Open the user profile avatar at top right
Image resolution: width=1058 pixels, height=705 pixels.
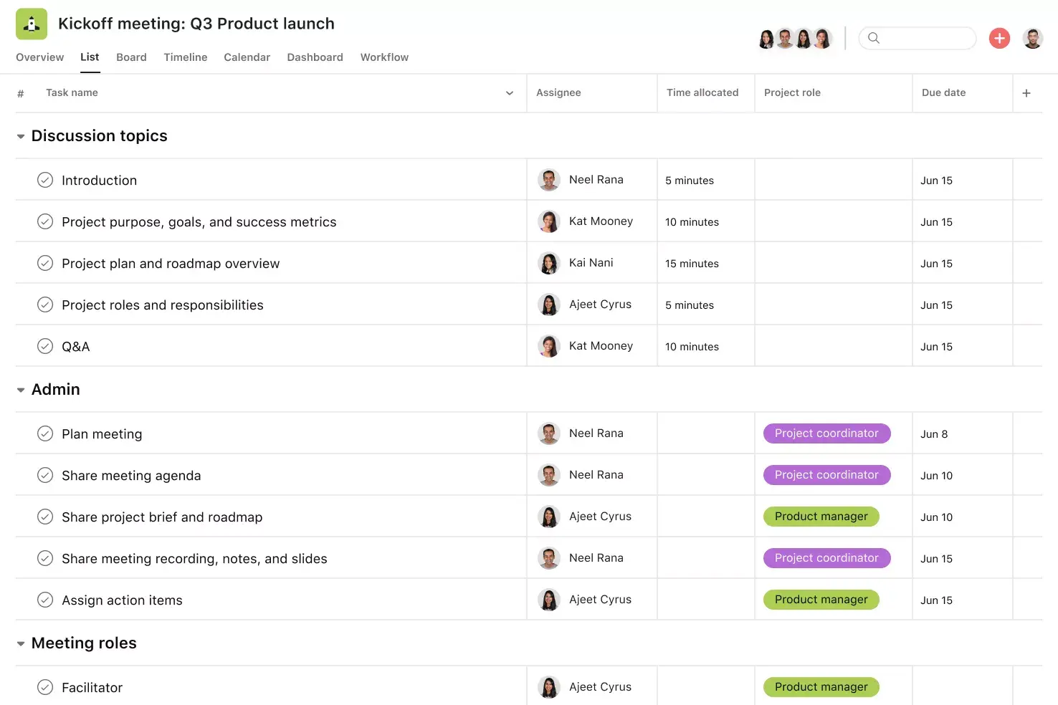1032,38
